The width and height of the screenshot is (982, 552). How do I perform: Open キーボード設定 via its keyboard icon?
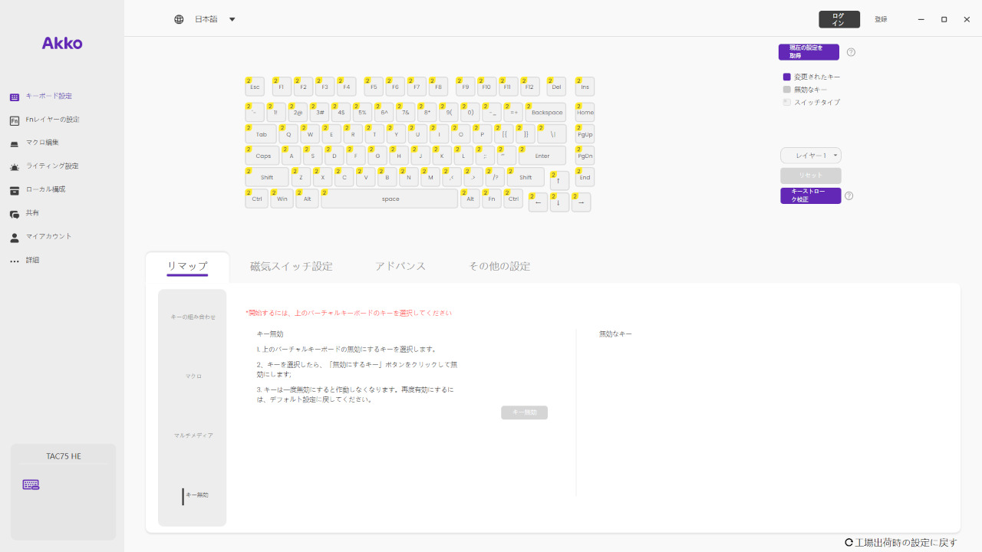tap(15, 97)
